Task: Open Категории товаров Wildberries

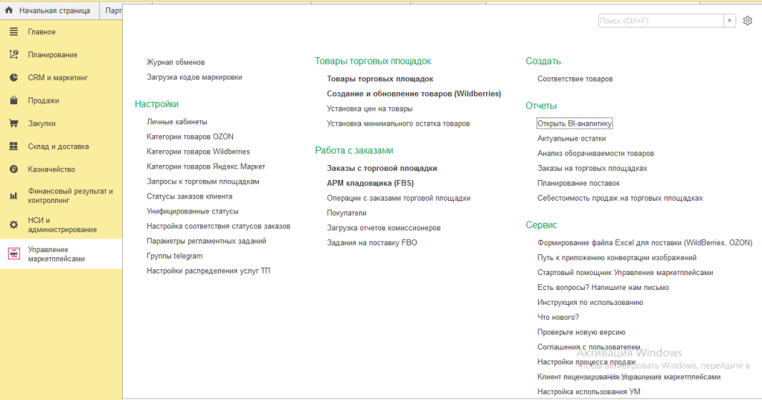Action: coord(198,152)
